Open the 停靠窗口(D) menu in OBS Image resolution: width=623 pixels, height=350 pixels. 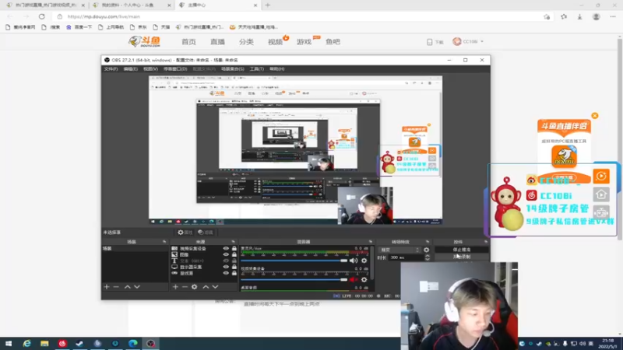click(x=175, y=69)
